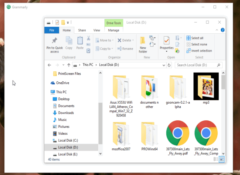This screenshot has height=175, width=240.
Task: Click the New folder icon
Action: point(143,41)
